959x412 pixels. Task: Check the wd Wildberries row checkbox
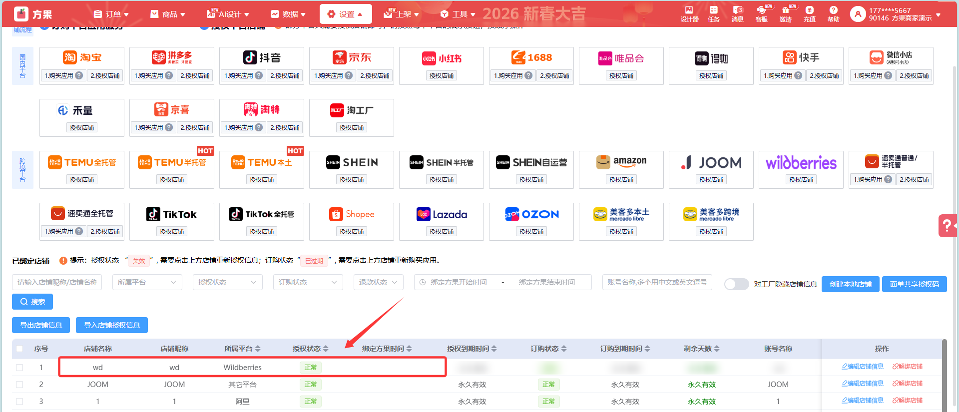point(19,368)
